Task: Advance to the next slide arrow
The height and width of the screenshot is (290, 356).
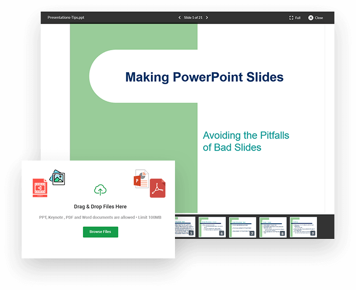Action: click(207, 18)
